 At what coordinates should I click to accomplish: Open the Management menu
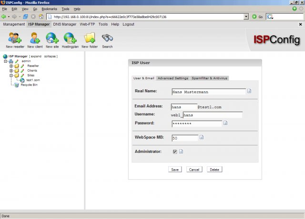[x=14, y=24]
